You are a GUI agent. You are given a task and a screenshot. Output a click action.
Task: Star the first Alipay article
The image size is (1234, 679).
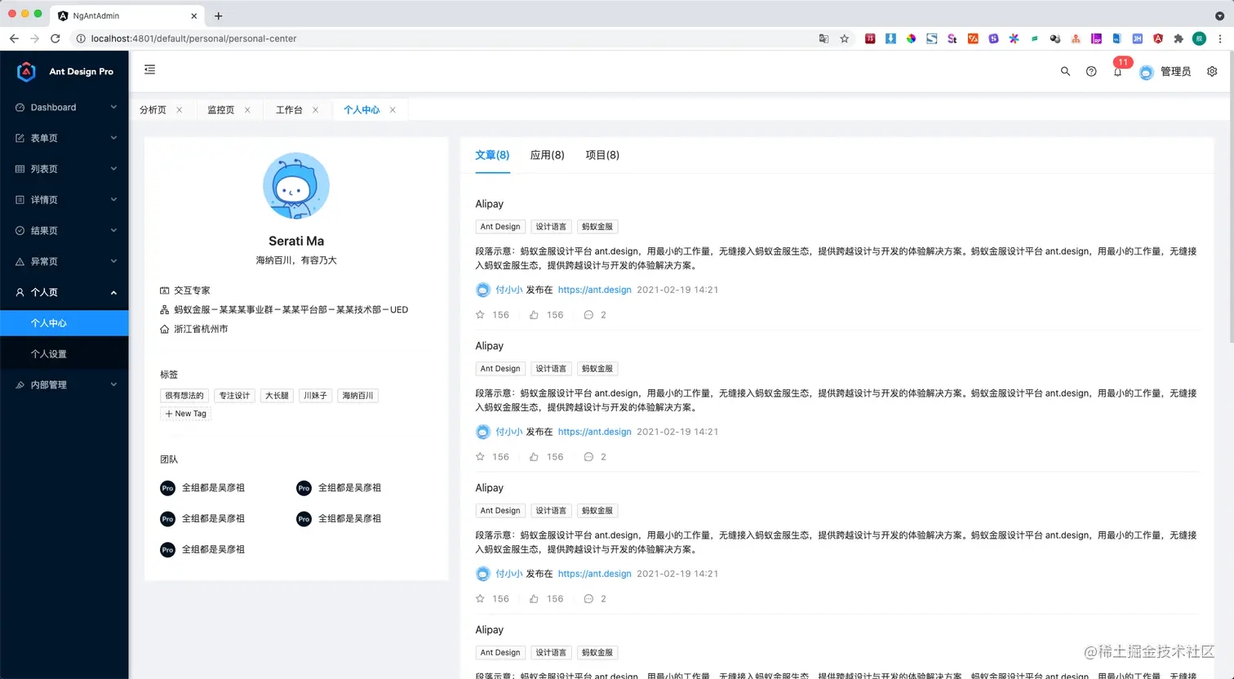[x=481, y=314]
